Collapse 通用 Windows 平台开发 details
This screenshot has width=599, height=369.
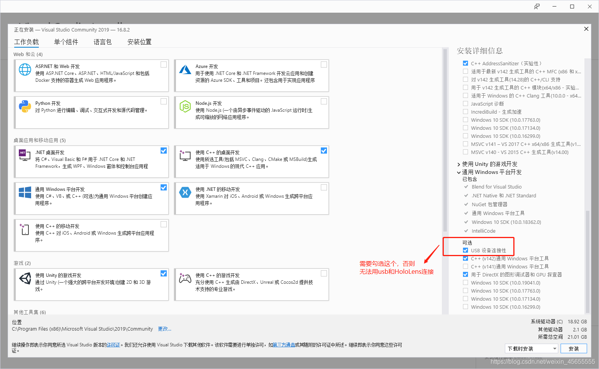pyautogui.click(x=459, y=172)
